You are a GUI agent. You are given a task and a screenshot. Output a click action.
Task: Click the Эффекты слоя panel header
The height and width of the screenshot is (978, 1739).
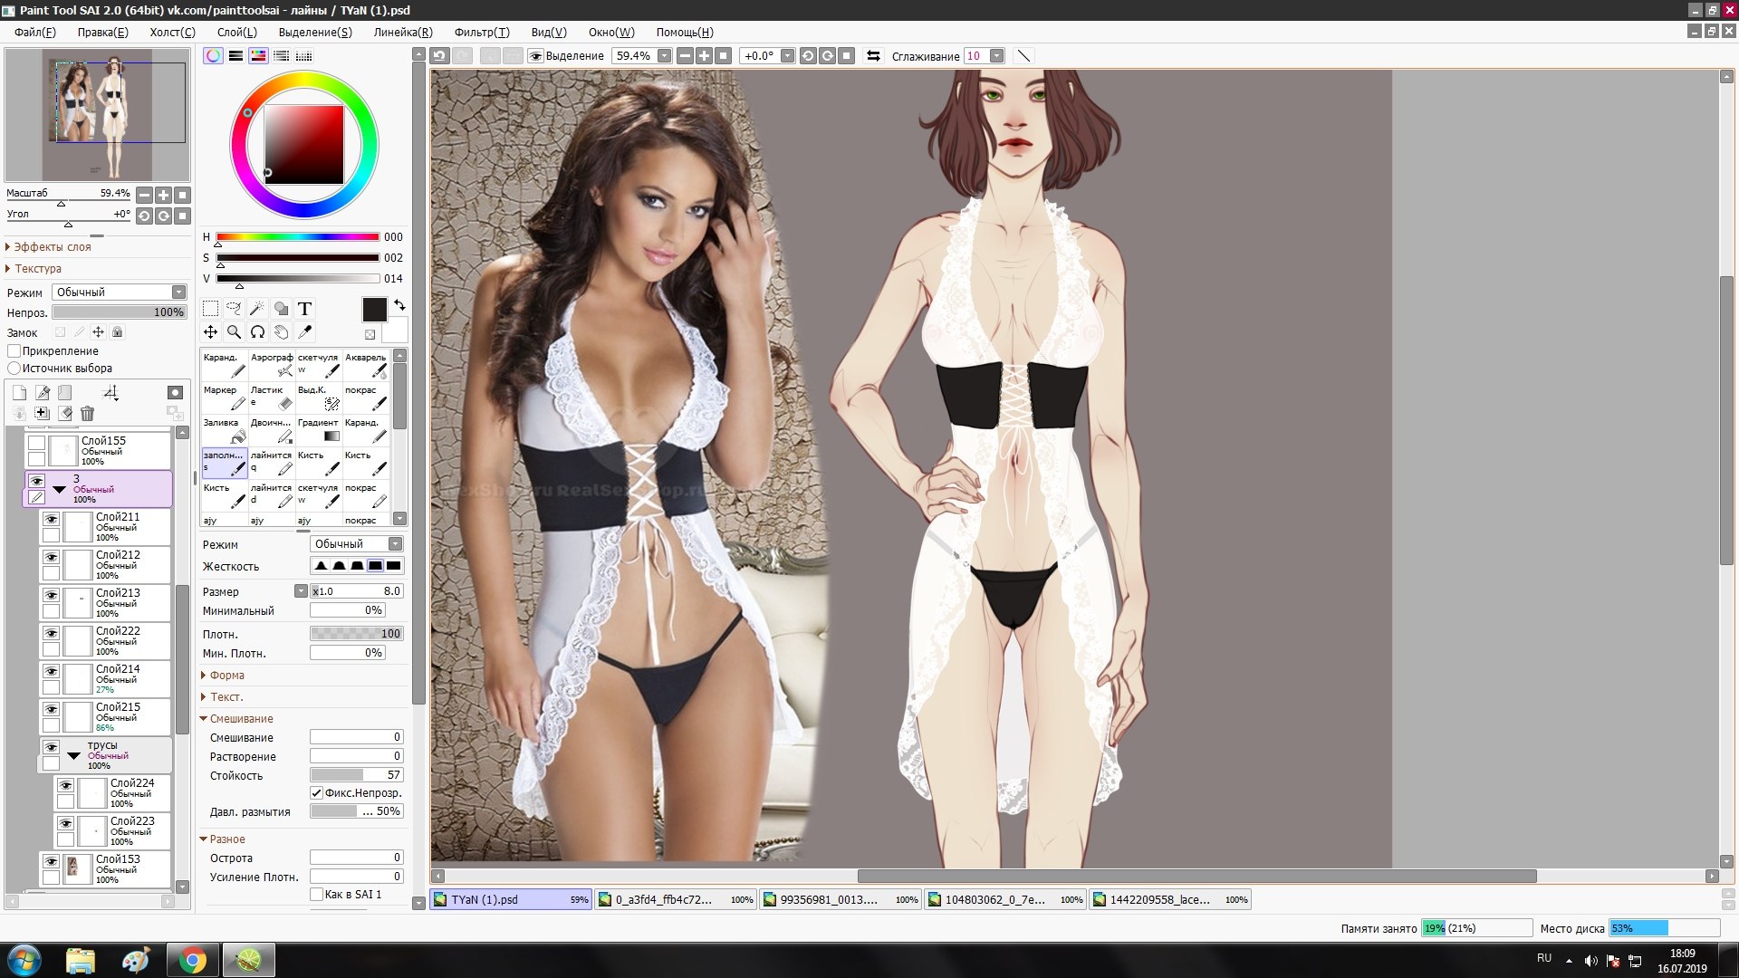53,247
